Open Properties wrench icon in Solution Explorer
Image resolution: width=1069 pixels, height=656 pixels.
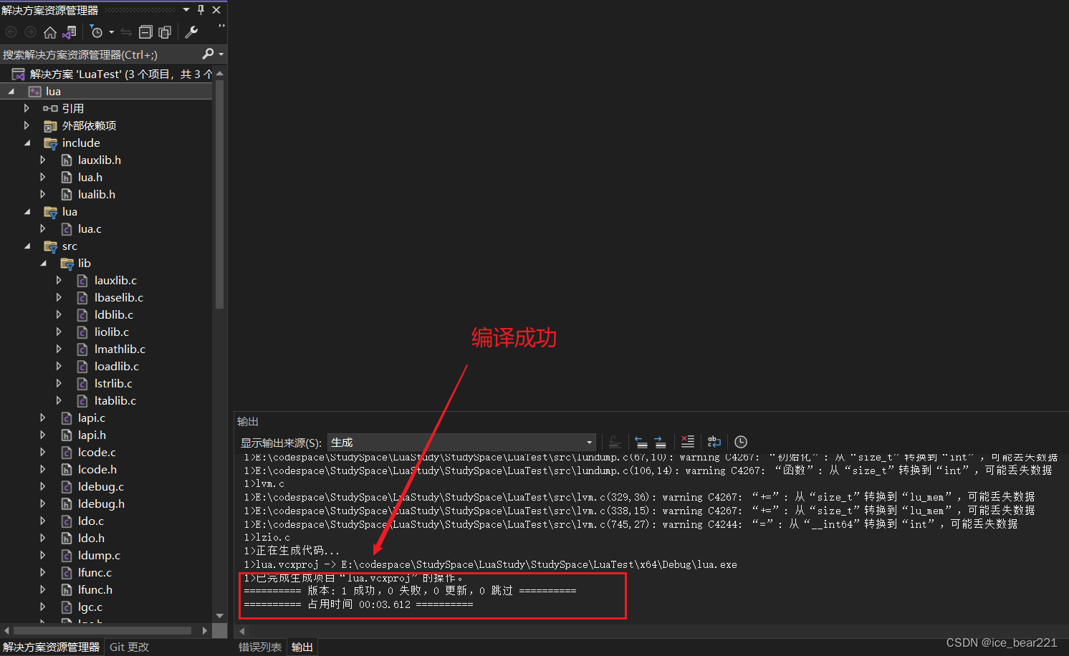pos(191,32)
